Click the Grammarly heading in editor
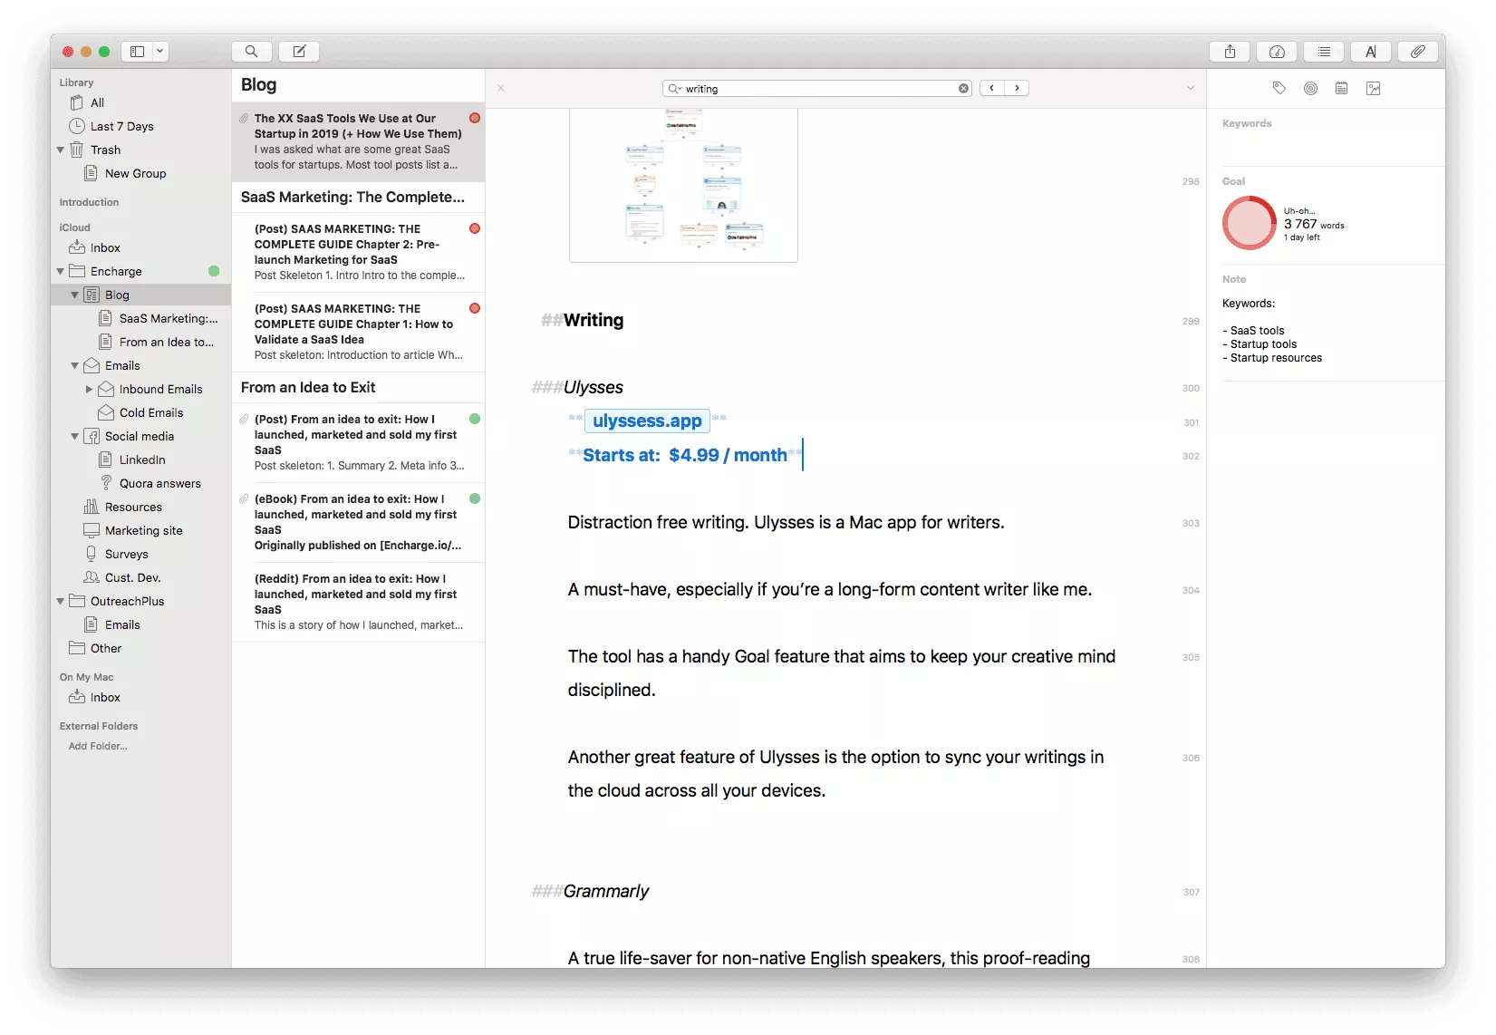This screenshot has height=1035, width=1496. click(606, 891)
